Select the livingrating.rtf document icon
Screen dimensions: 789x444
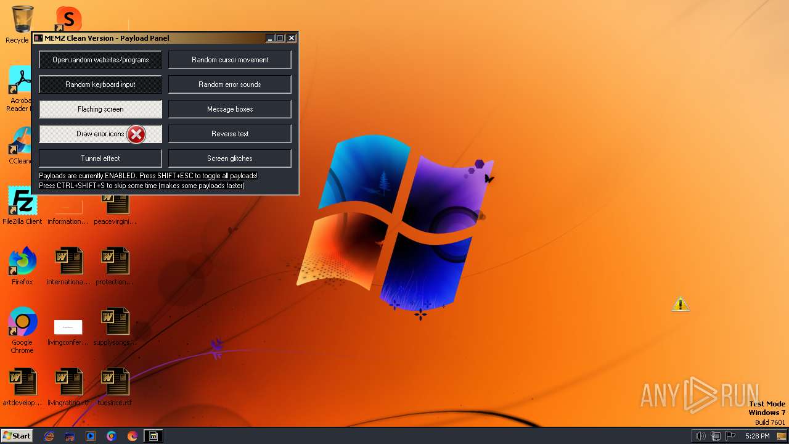click(x=68, y=387)
